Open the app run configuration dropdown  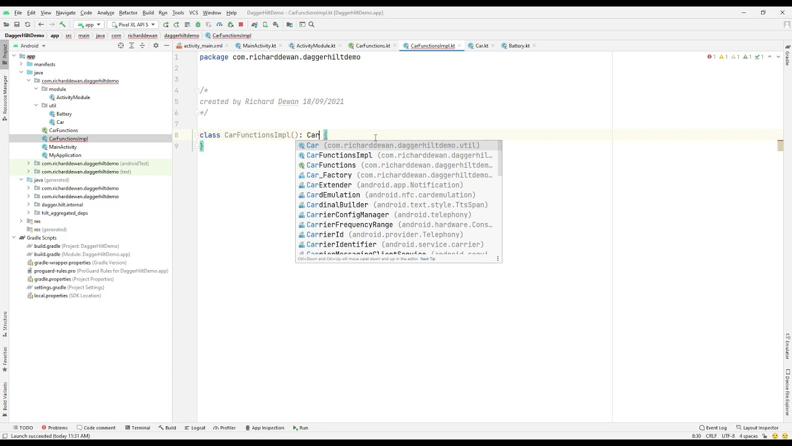pyautogui.click(x=89, y=25)
